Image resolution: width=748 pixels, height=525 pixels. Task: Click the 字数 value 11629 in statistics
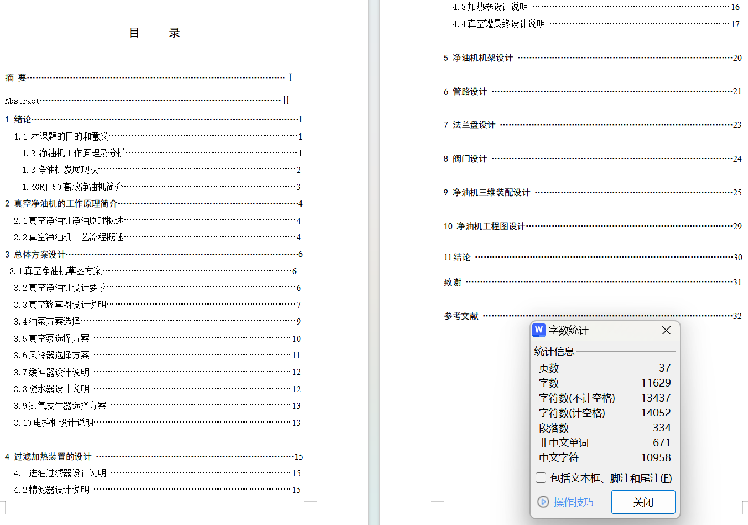point(656,383)
